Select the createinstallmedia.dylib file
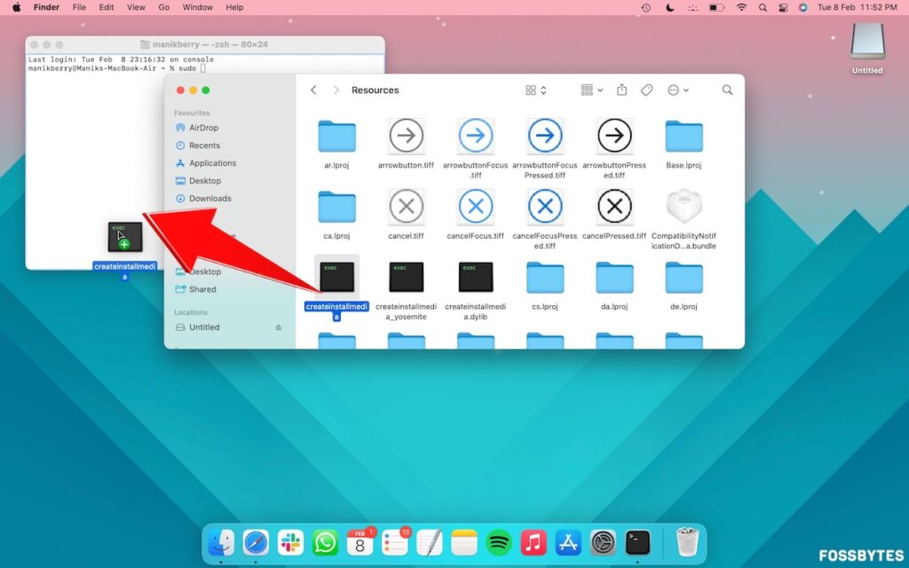The height and width of the screenshot is (568, 909). click(475, 276)
